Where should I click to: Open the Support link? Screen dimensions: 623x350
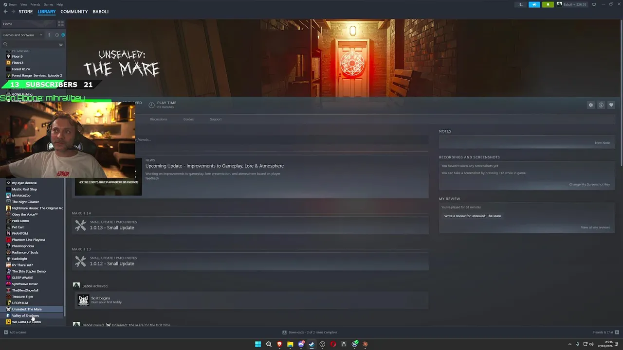tap(216, 119)
